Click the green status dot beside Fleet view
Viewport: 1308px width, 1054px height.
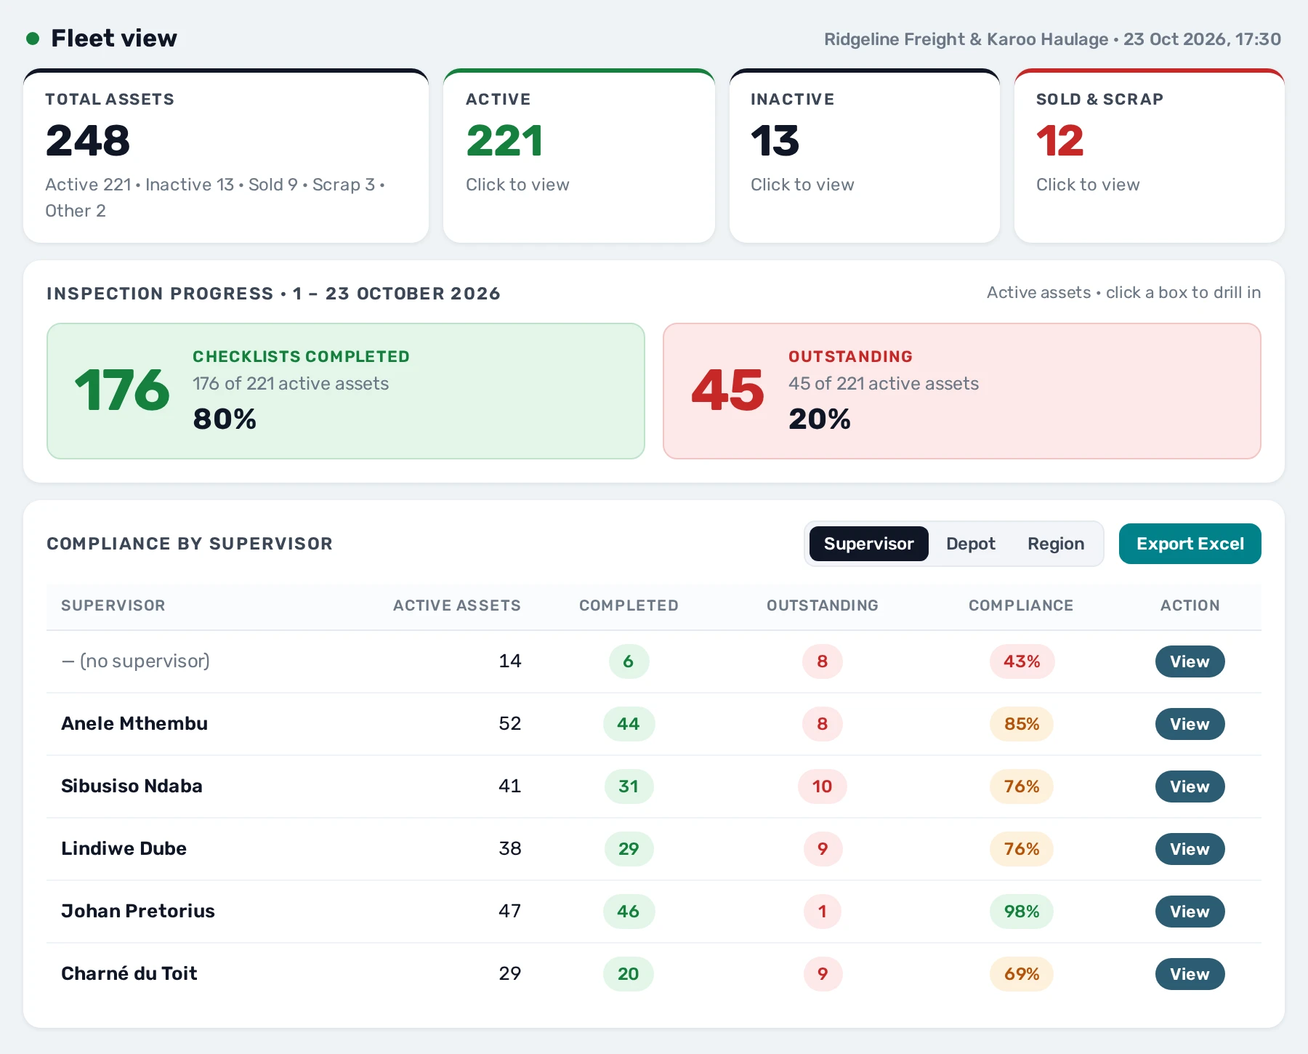[x=33, y=39]
